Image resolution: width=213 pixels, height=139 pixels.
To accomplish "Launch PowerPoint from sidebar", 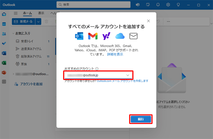I will (x=4, y=73).
